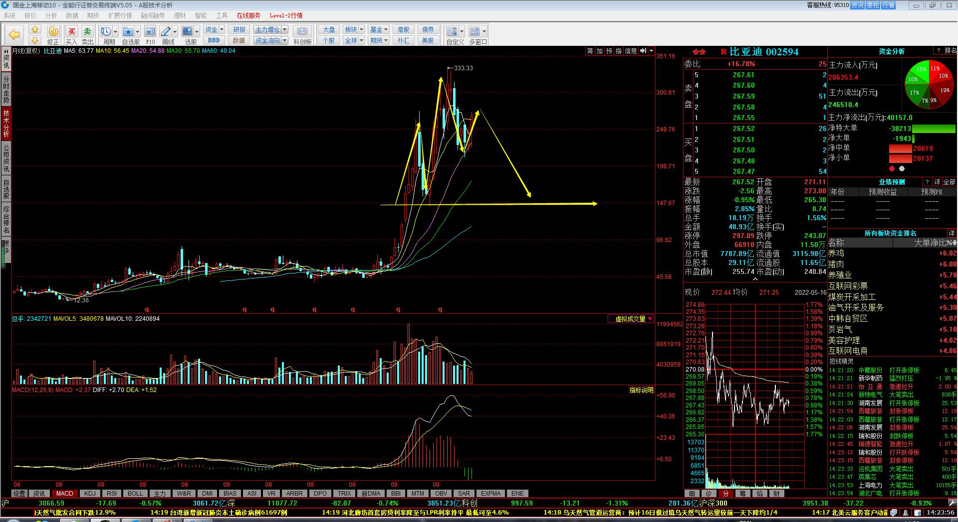This screenshot has width=958, height=522.
Task: Select the 筹 tab under the intraday chart
Action: [743, 494]
